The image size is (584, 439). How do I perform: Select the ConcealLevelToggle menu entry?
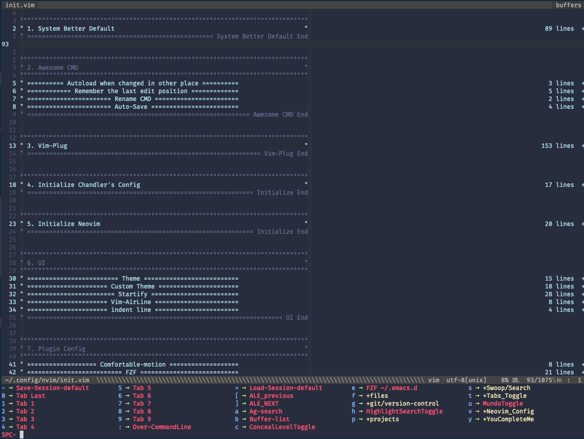point(282,427)
